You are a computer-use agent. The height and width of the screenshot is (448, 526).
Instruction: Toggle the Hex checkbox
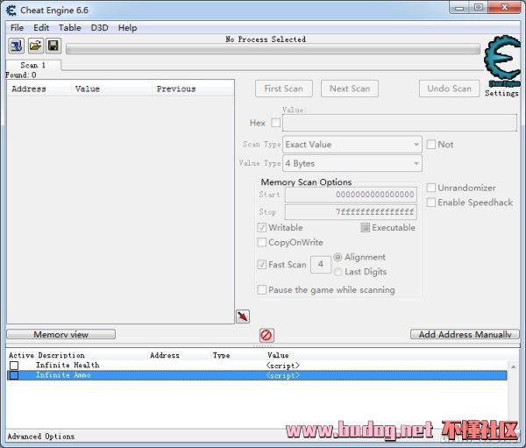pos(276,123)
